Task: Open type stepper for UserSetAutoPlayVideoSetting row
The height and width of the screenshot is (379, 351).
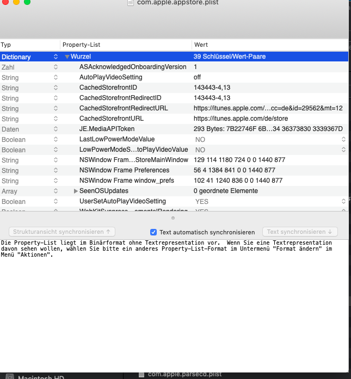Action: [56, 201]
